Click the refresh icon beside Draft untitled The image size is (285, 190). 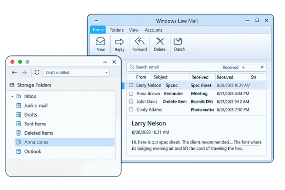tap(37, 72)
